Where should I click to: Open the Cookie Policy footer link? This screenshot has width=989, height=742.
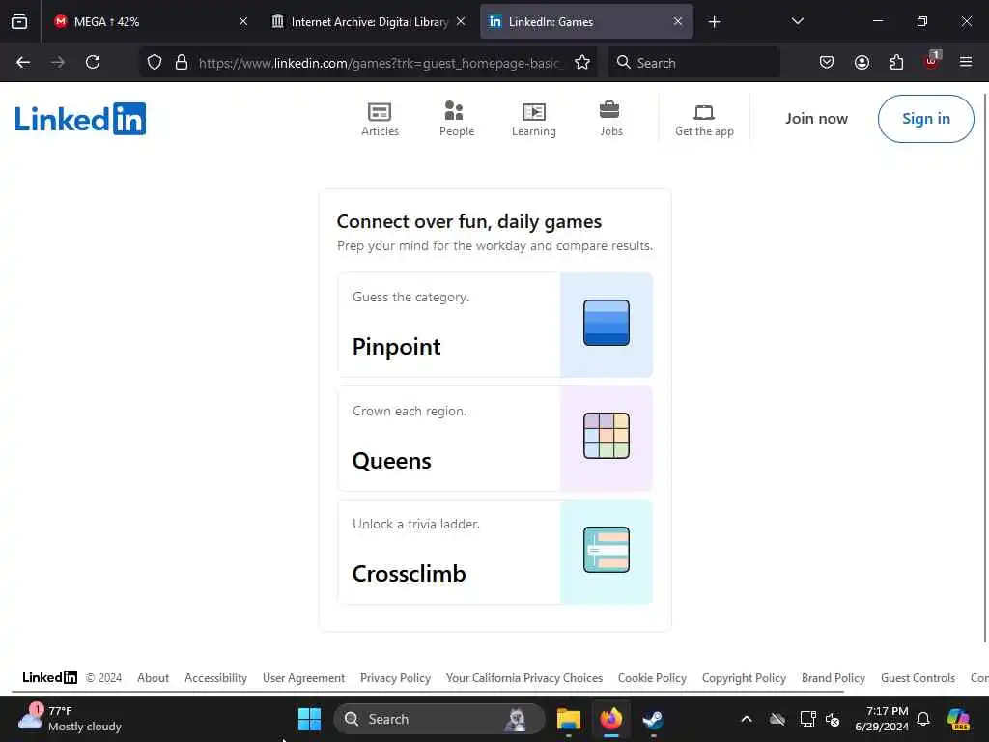652,678
